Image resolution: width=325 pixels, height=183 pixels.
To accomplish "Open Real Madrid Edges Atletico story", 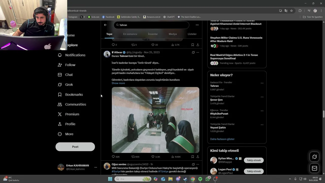I will coord(236,59).
